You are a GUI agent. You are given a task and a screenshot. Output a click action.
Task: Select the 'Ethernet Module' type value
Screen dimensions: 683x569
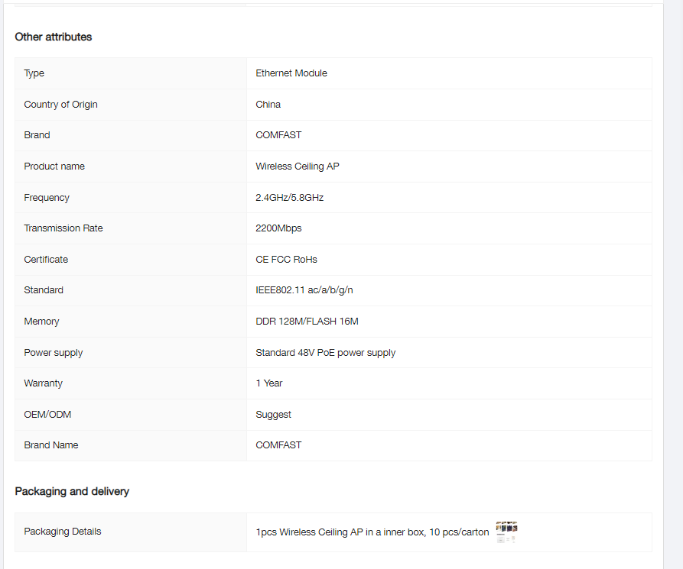[x=291, y=73]
